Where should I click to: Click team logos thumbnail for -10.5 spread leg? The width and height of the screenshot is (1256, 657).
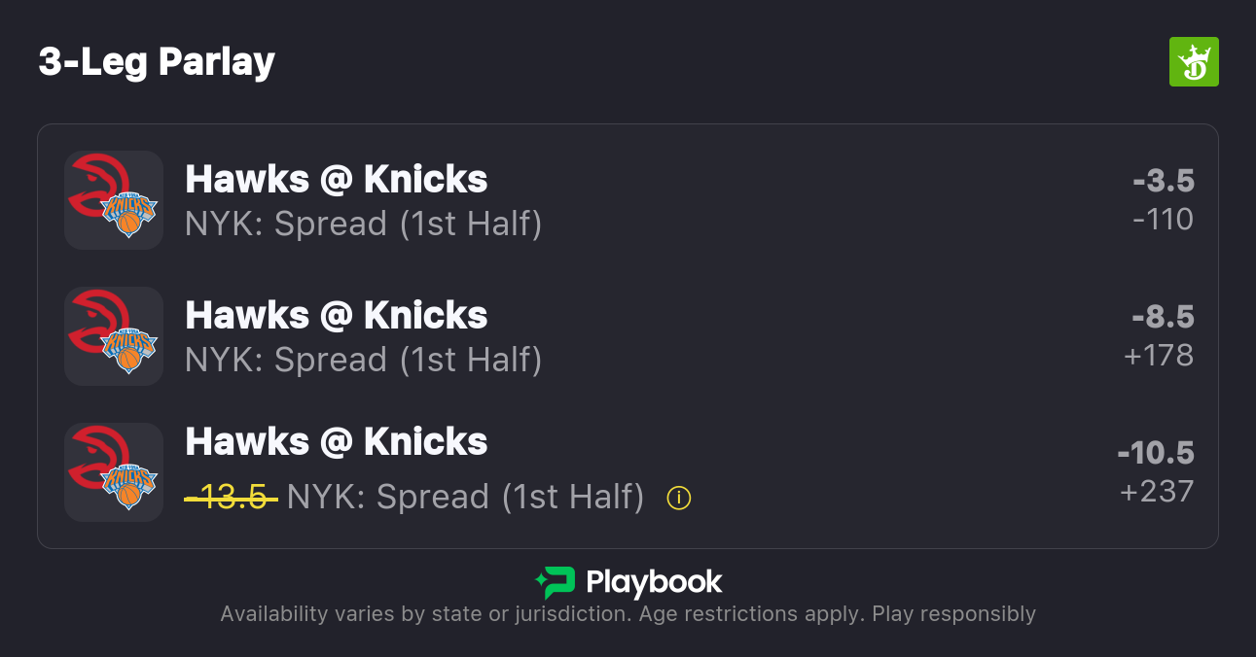pos(113,472)
